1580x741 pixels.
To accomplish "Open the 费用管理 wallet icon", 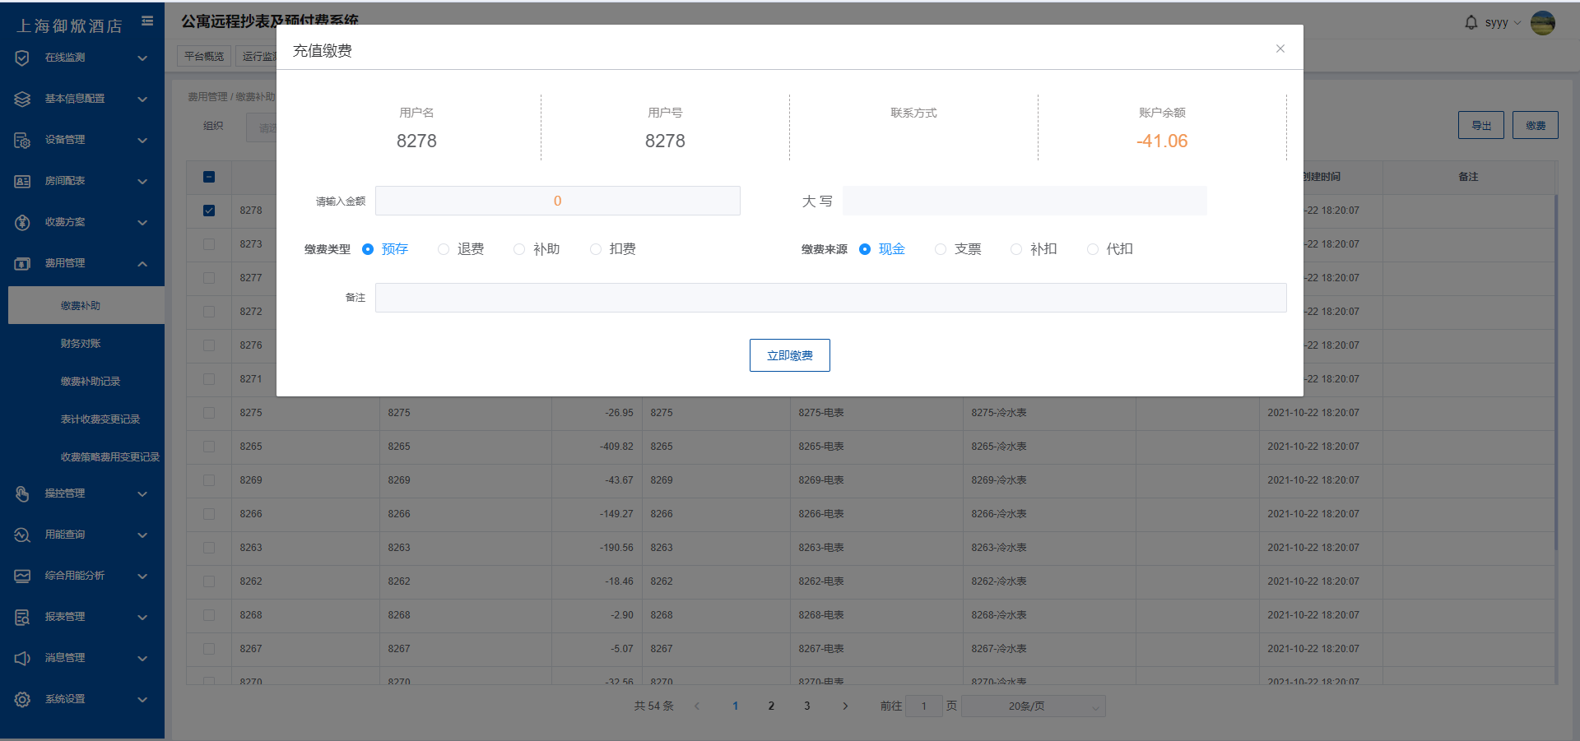I will tap(21, 263).
